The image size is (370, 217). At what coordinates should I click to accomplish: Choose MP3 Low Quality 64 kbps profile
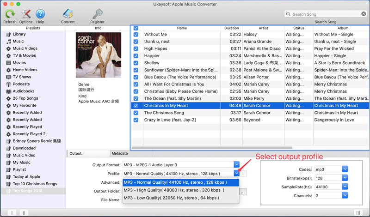181,198
